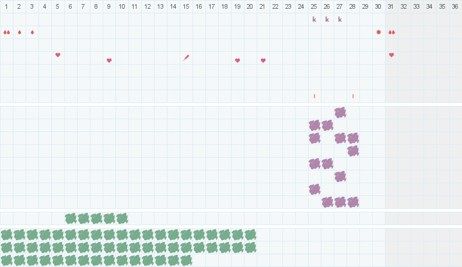Click the blood drop icon on day 3

coord(33,33)
